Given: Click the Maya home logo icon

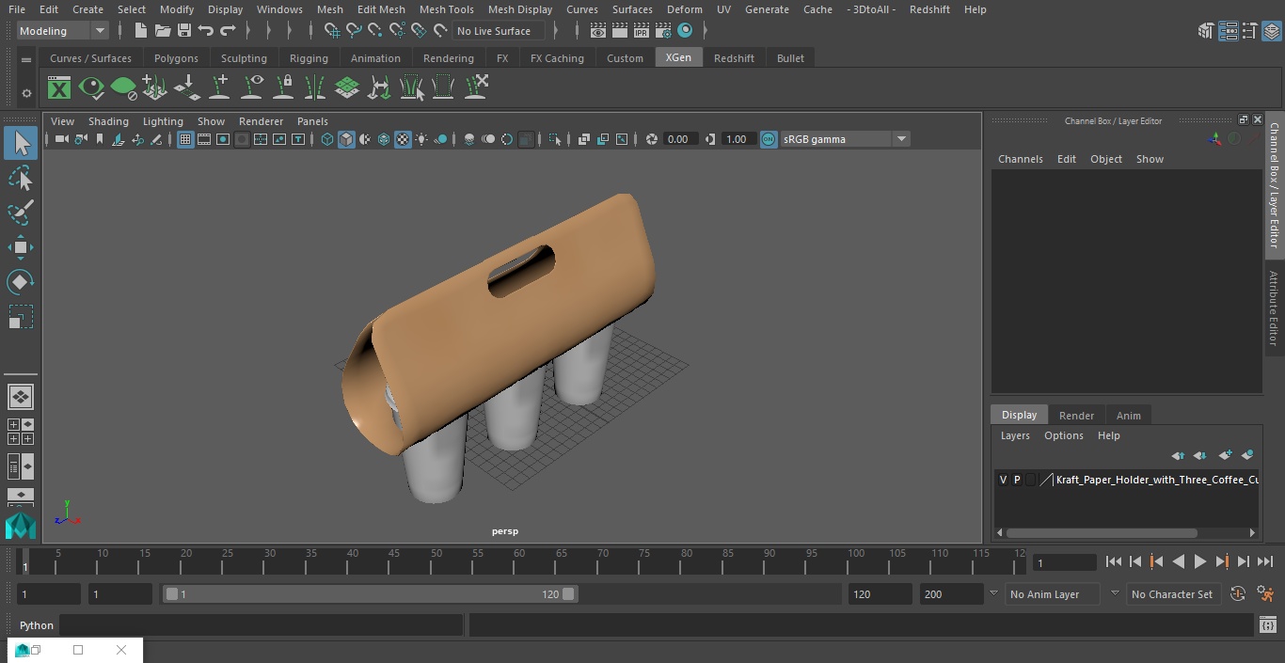Looking at the screenshot, I should point(21,526).
